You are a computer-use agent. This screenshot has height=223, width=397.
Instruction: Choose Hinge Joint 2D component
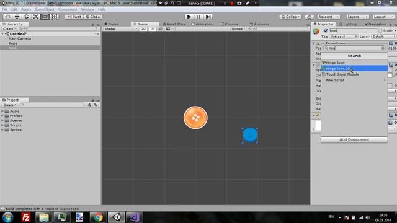[x=354, y=69]
